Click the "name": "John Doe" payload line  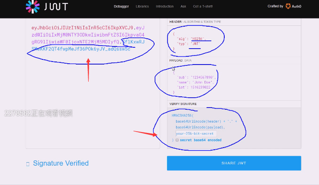195,82
